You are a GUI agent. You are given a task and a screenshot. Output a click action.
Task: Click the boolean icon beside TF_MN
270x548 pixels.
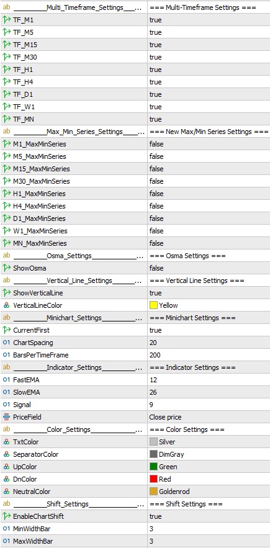click(x=6, y=119)
